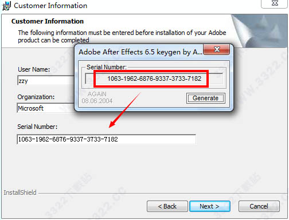
Task: Click the installer title bar icon
Action: point(6,6)
